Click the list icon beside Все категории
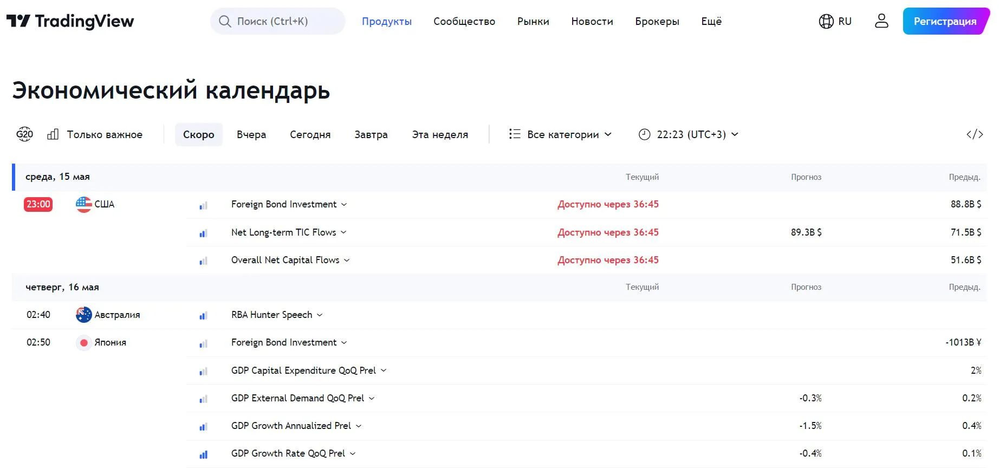This screenshot has width=999, height=468. tap(515, 134)
